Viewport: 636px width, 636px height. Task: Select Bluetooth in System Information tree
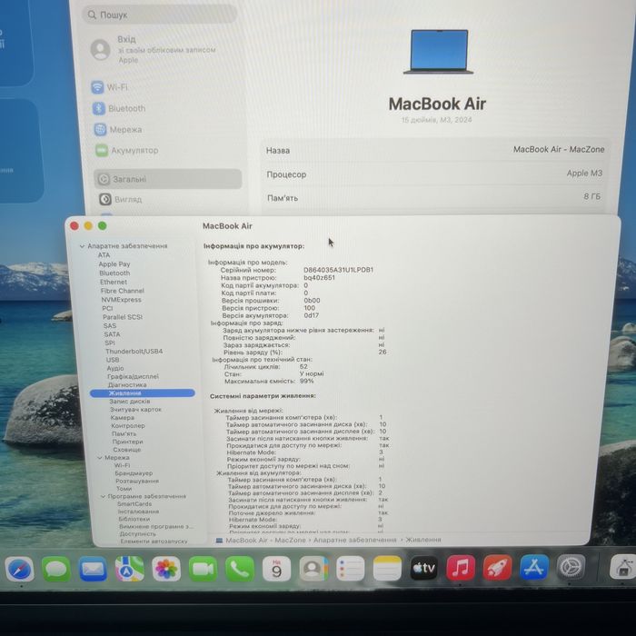(x=114, y=273)
